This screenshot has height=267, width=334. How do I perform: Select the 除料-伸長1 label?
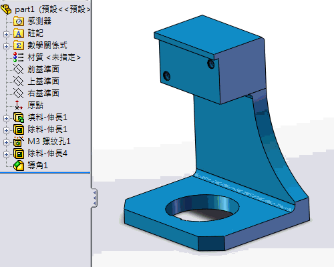[x=47, y=129]
